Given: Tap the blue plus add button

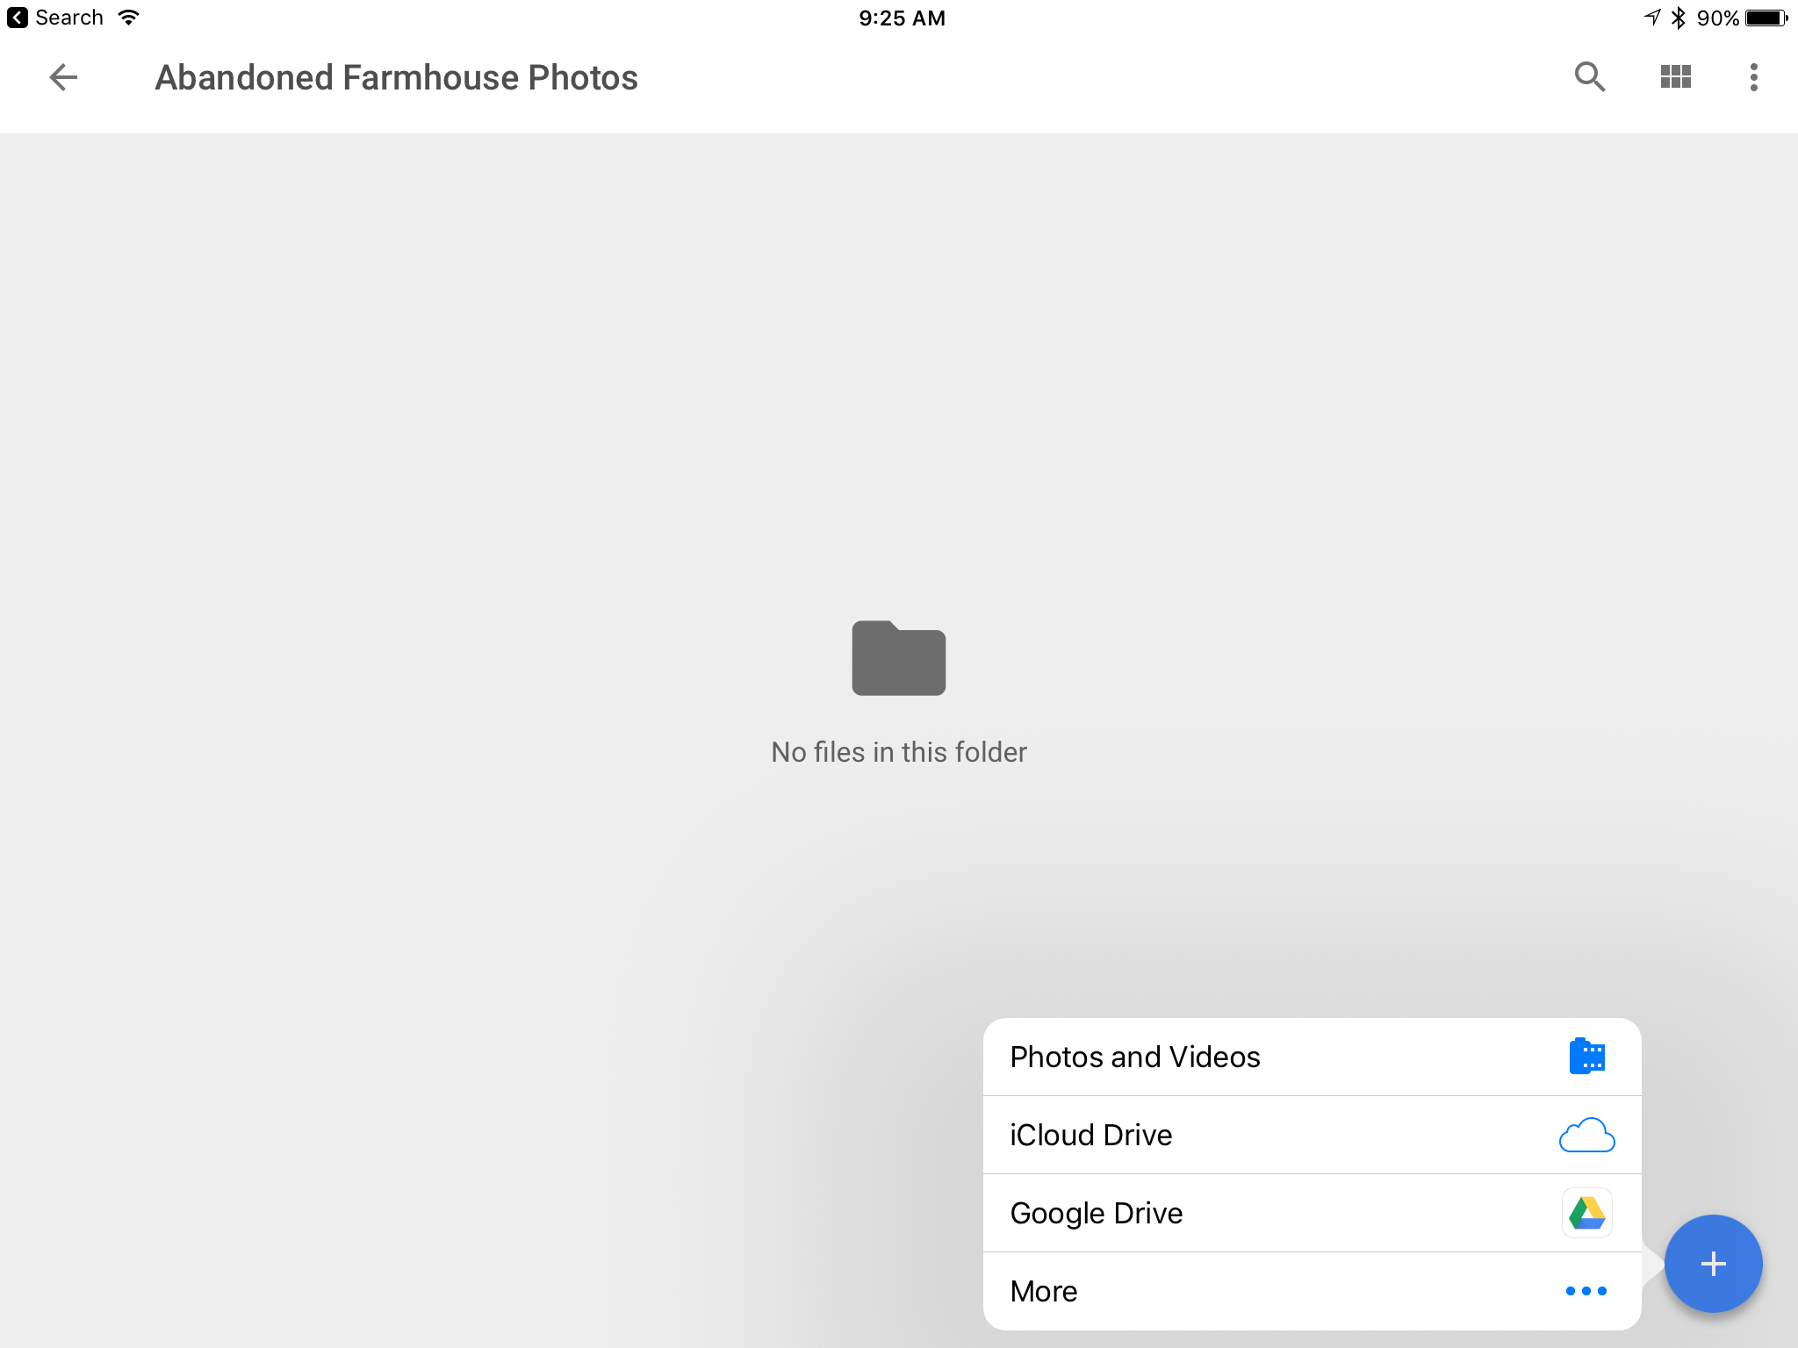Looking at the screenshot, I should click(x=1713, y=1264).
